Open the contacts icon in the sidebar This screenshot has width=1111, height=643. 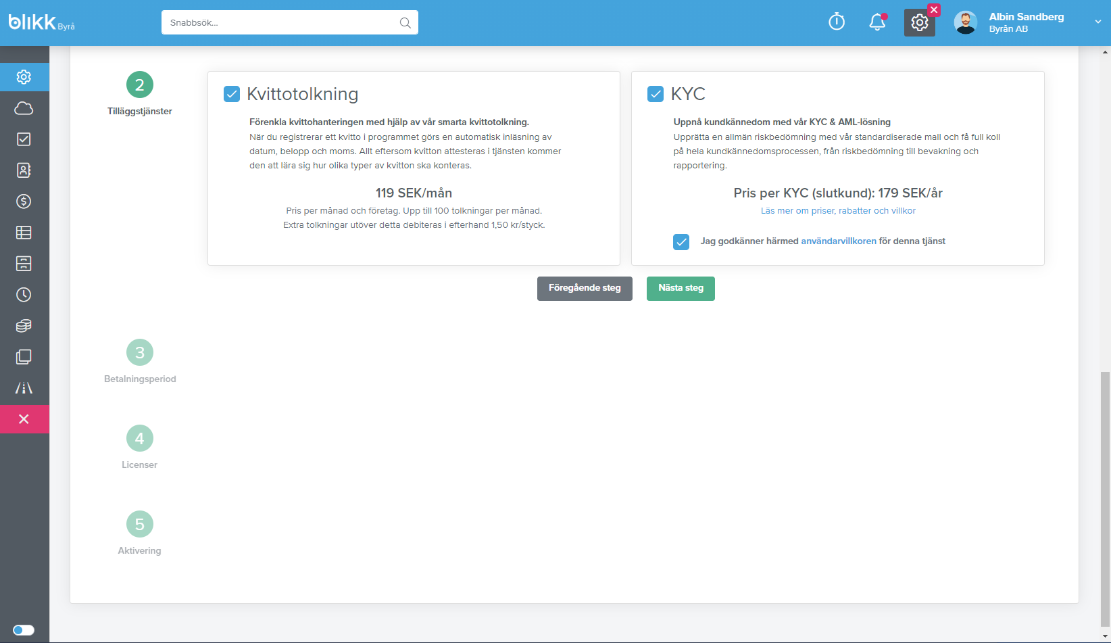pos(24,170)
